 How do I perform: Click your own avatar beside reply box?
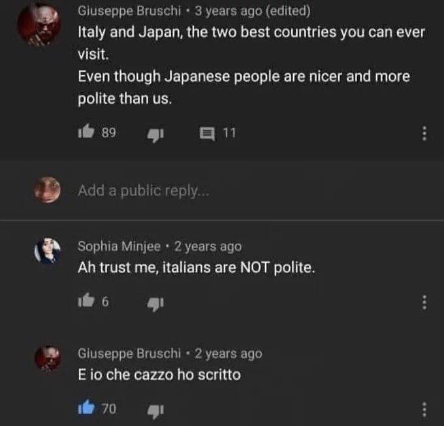pos(47,189)
